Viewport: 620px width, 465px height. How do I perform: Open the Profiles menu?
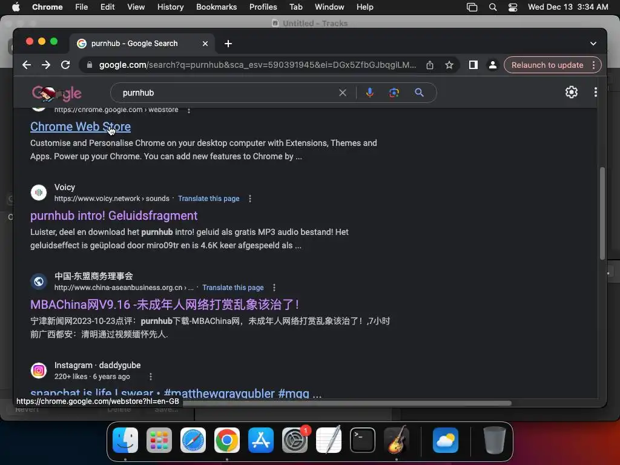(x=263, y=7)
